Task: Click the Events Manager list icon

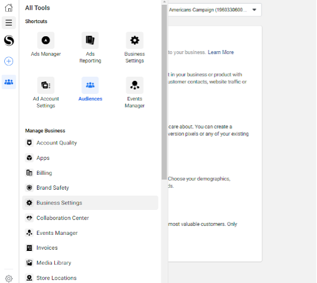Action: point(29,233)
